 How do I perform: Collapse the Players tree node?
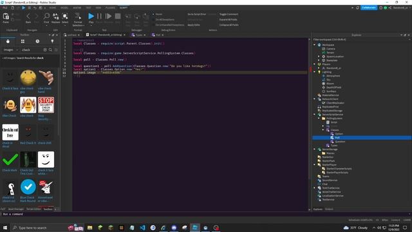tap(315, 64)
